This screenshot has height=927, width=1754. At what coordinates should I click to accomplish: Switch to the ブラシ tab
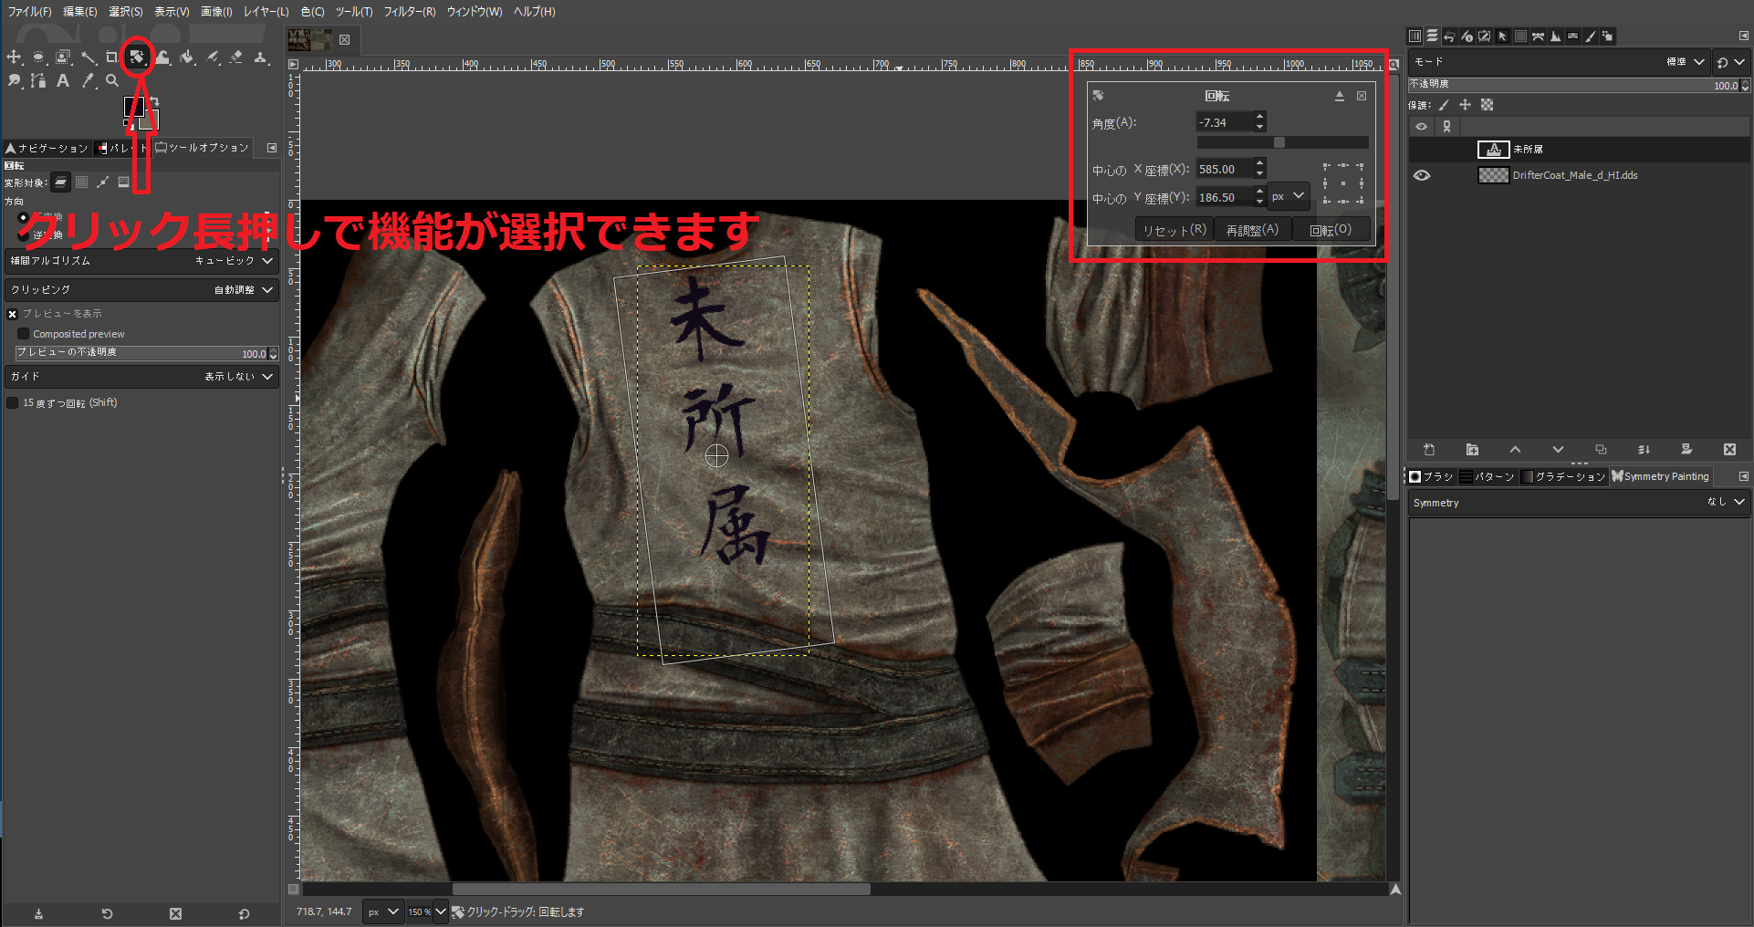1431,476
